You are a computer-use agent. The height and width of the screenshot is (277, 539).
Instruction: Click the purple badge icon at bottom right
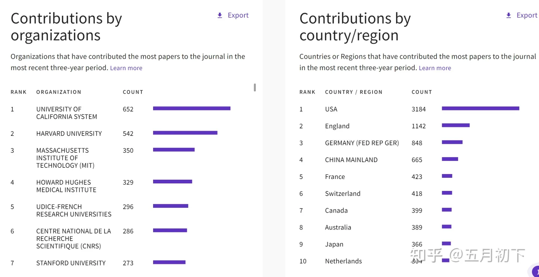tap(535, 271)
